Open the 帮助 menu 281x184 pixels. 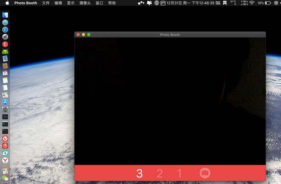coord(112,3)
